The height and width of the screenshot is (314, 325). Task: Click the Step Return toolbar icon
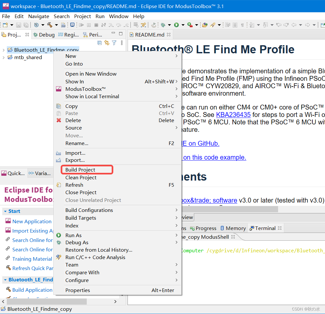click(126, 25)
